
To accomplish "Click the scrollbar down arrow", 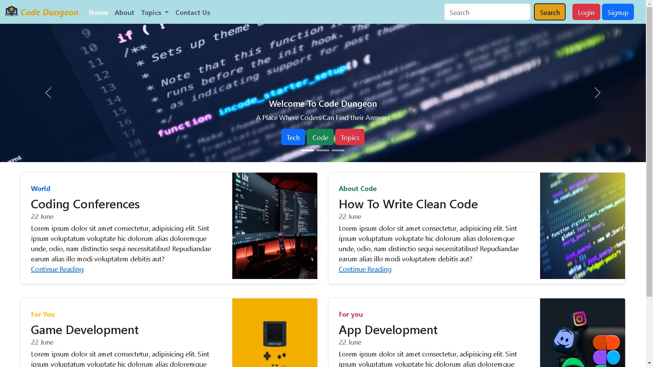I will [649, 363].
